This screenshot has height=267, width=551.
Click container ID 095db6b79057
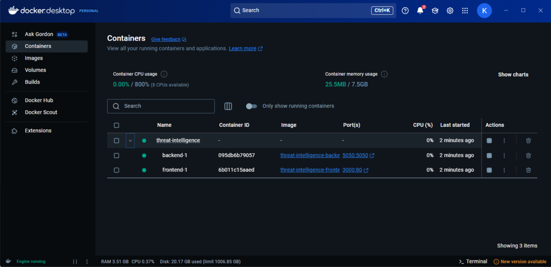236,155
